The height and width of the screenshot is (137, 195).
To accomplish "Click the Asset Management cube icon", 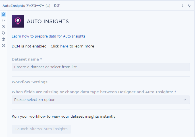I will tap(3, 39).
